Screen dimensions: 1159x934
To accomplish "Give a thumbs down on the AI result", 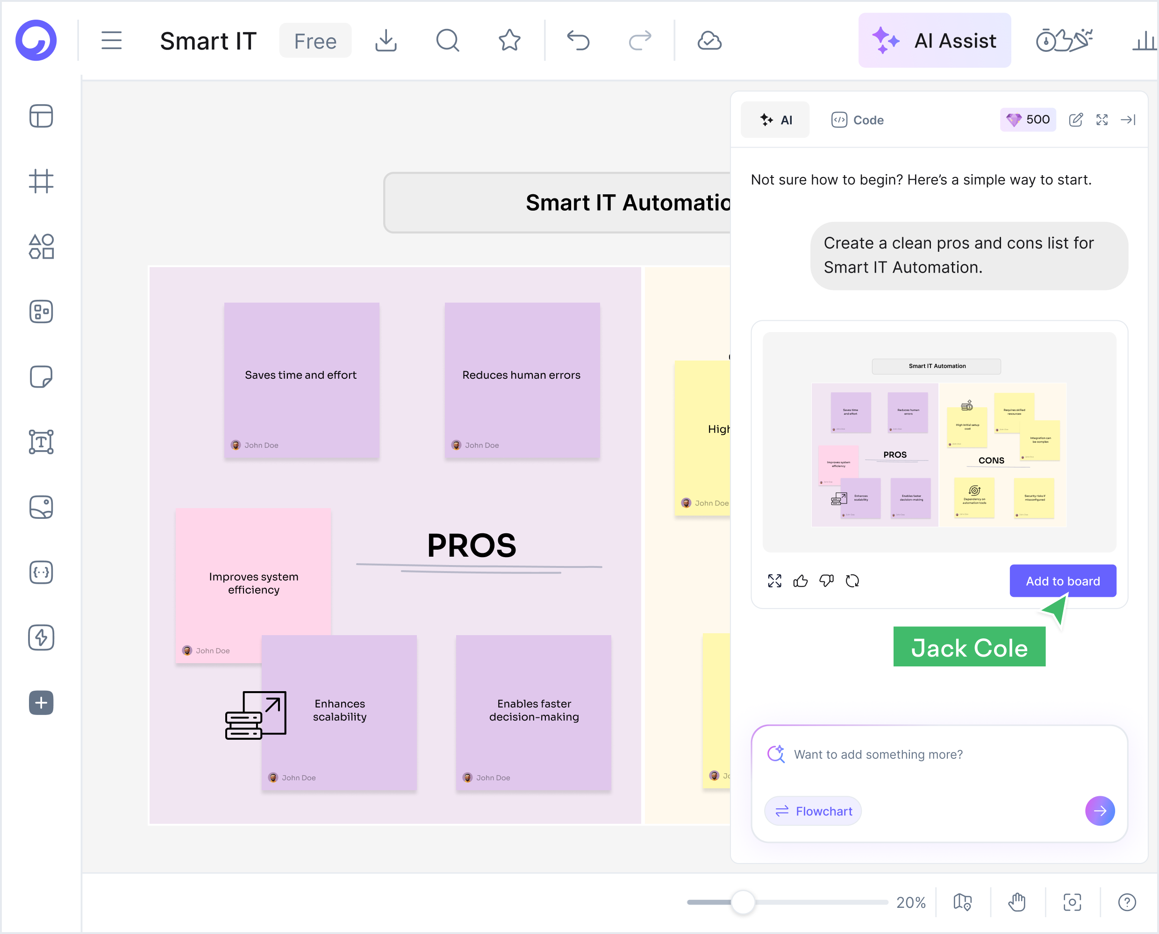I will click(826, 580).
